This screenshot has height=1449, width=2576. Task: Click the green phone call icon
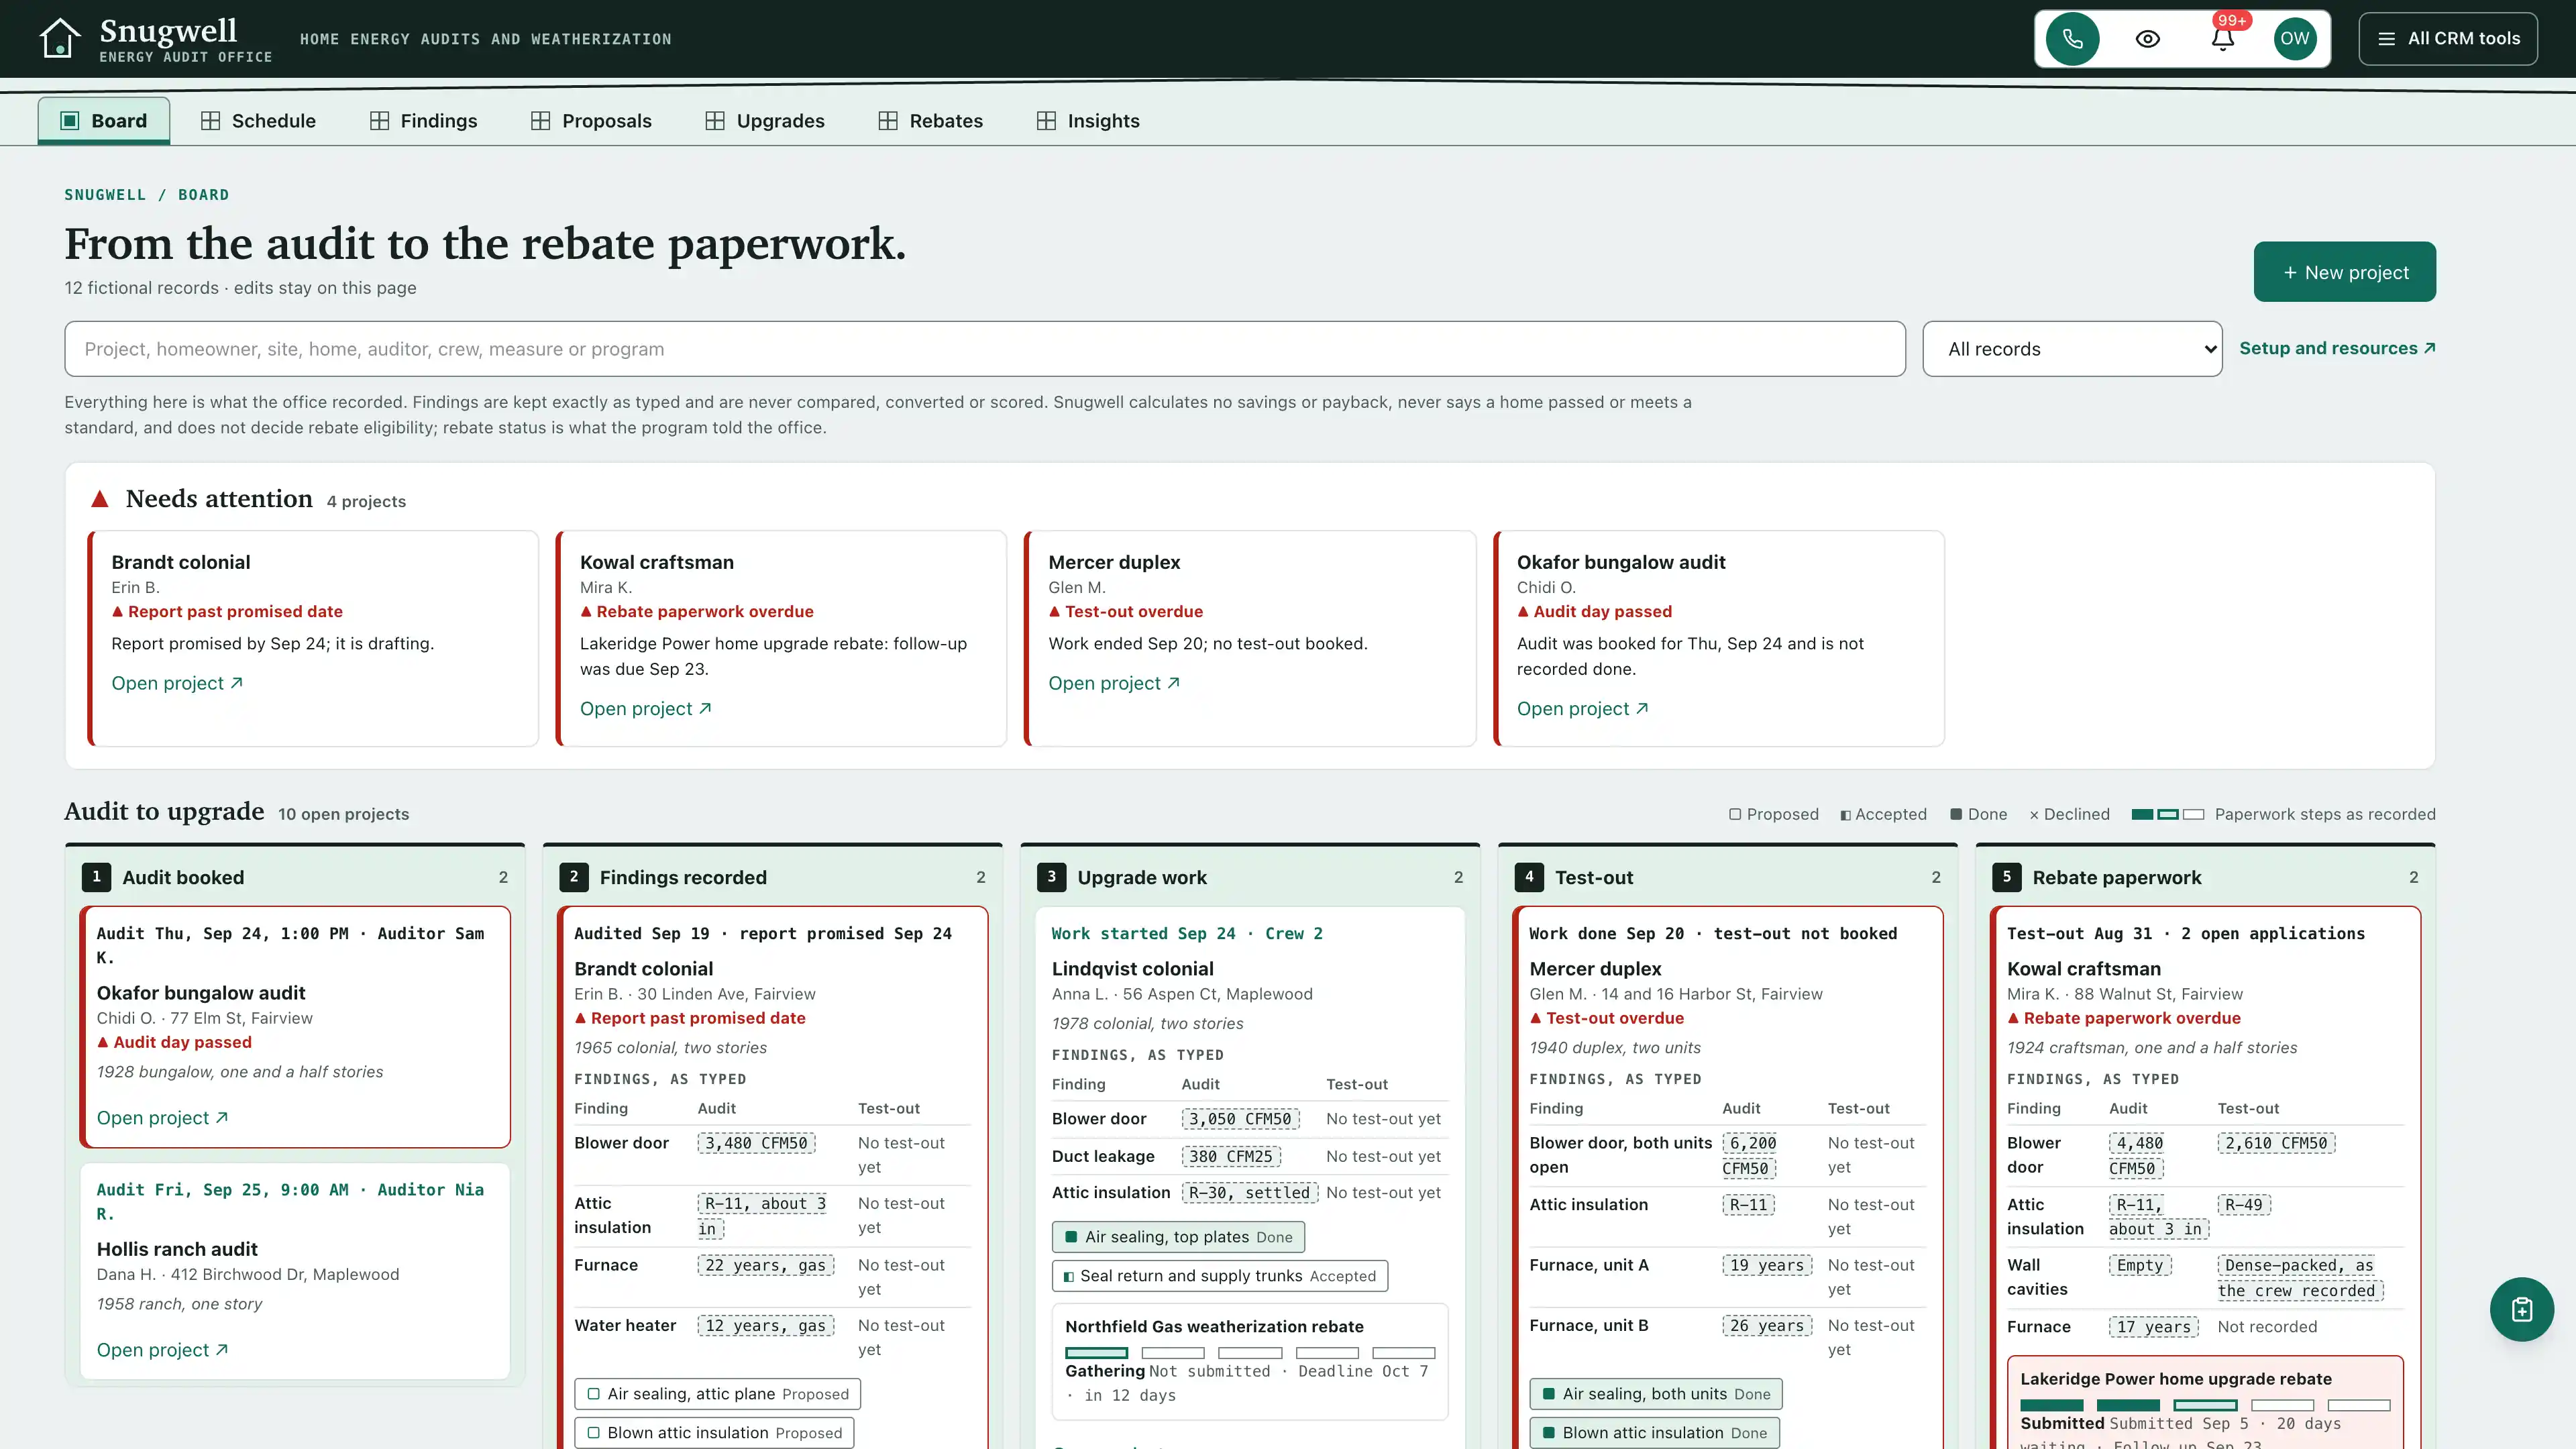click(2072, 39)
